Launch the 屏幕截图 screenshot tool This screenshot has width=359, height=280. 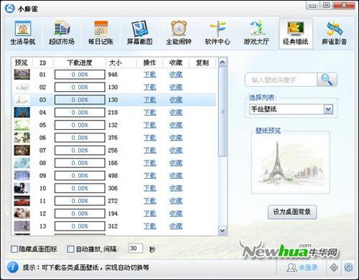tap(140, 33)
